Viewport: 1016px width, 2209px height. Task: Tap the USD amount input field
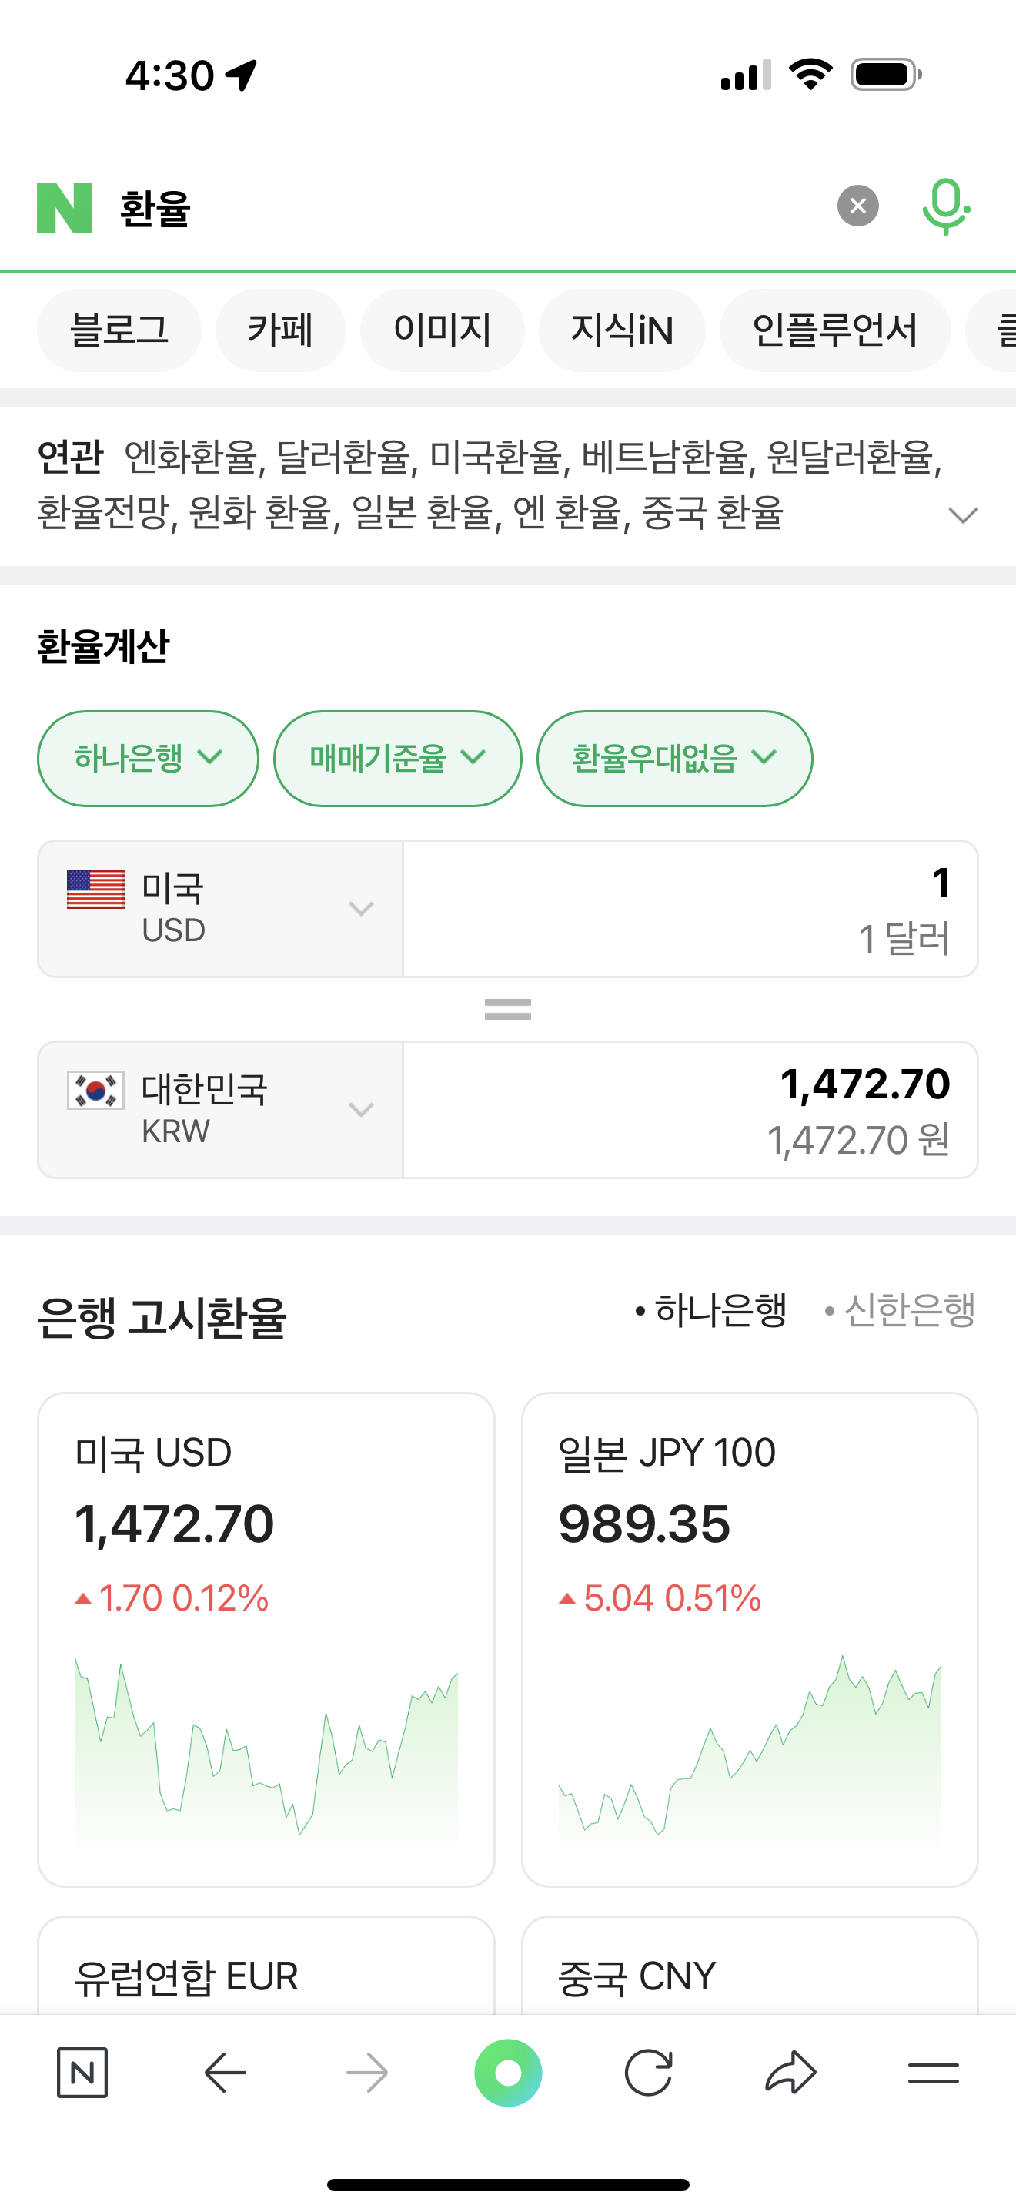(690, 908)
